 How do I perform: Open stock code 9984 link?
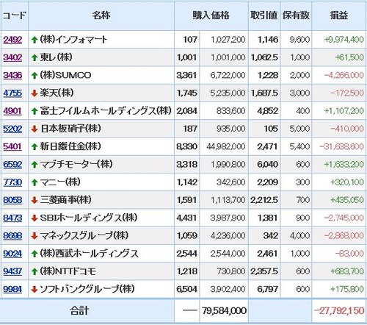[x=12, y=289]
